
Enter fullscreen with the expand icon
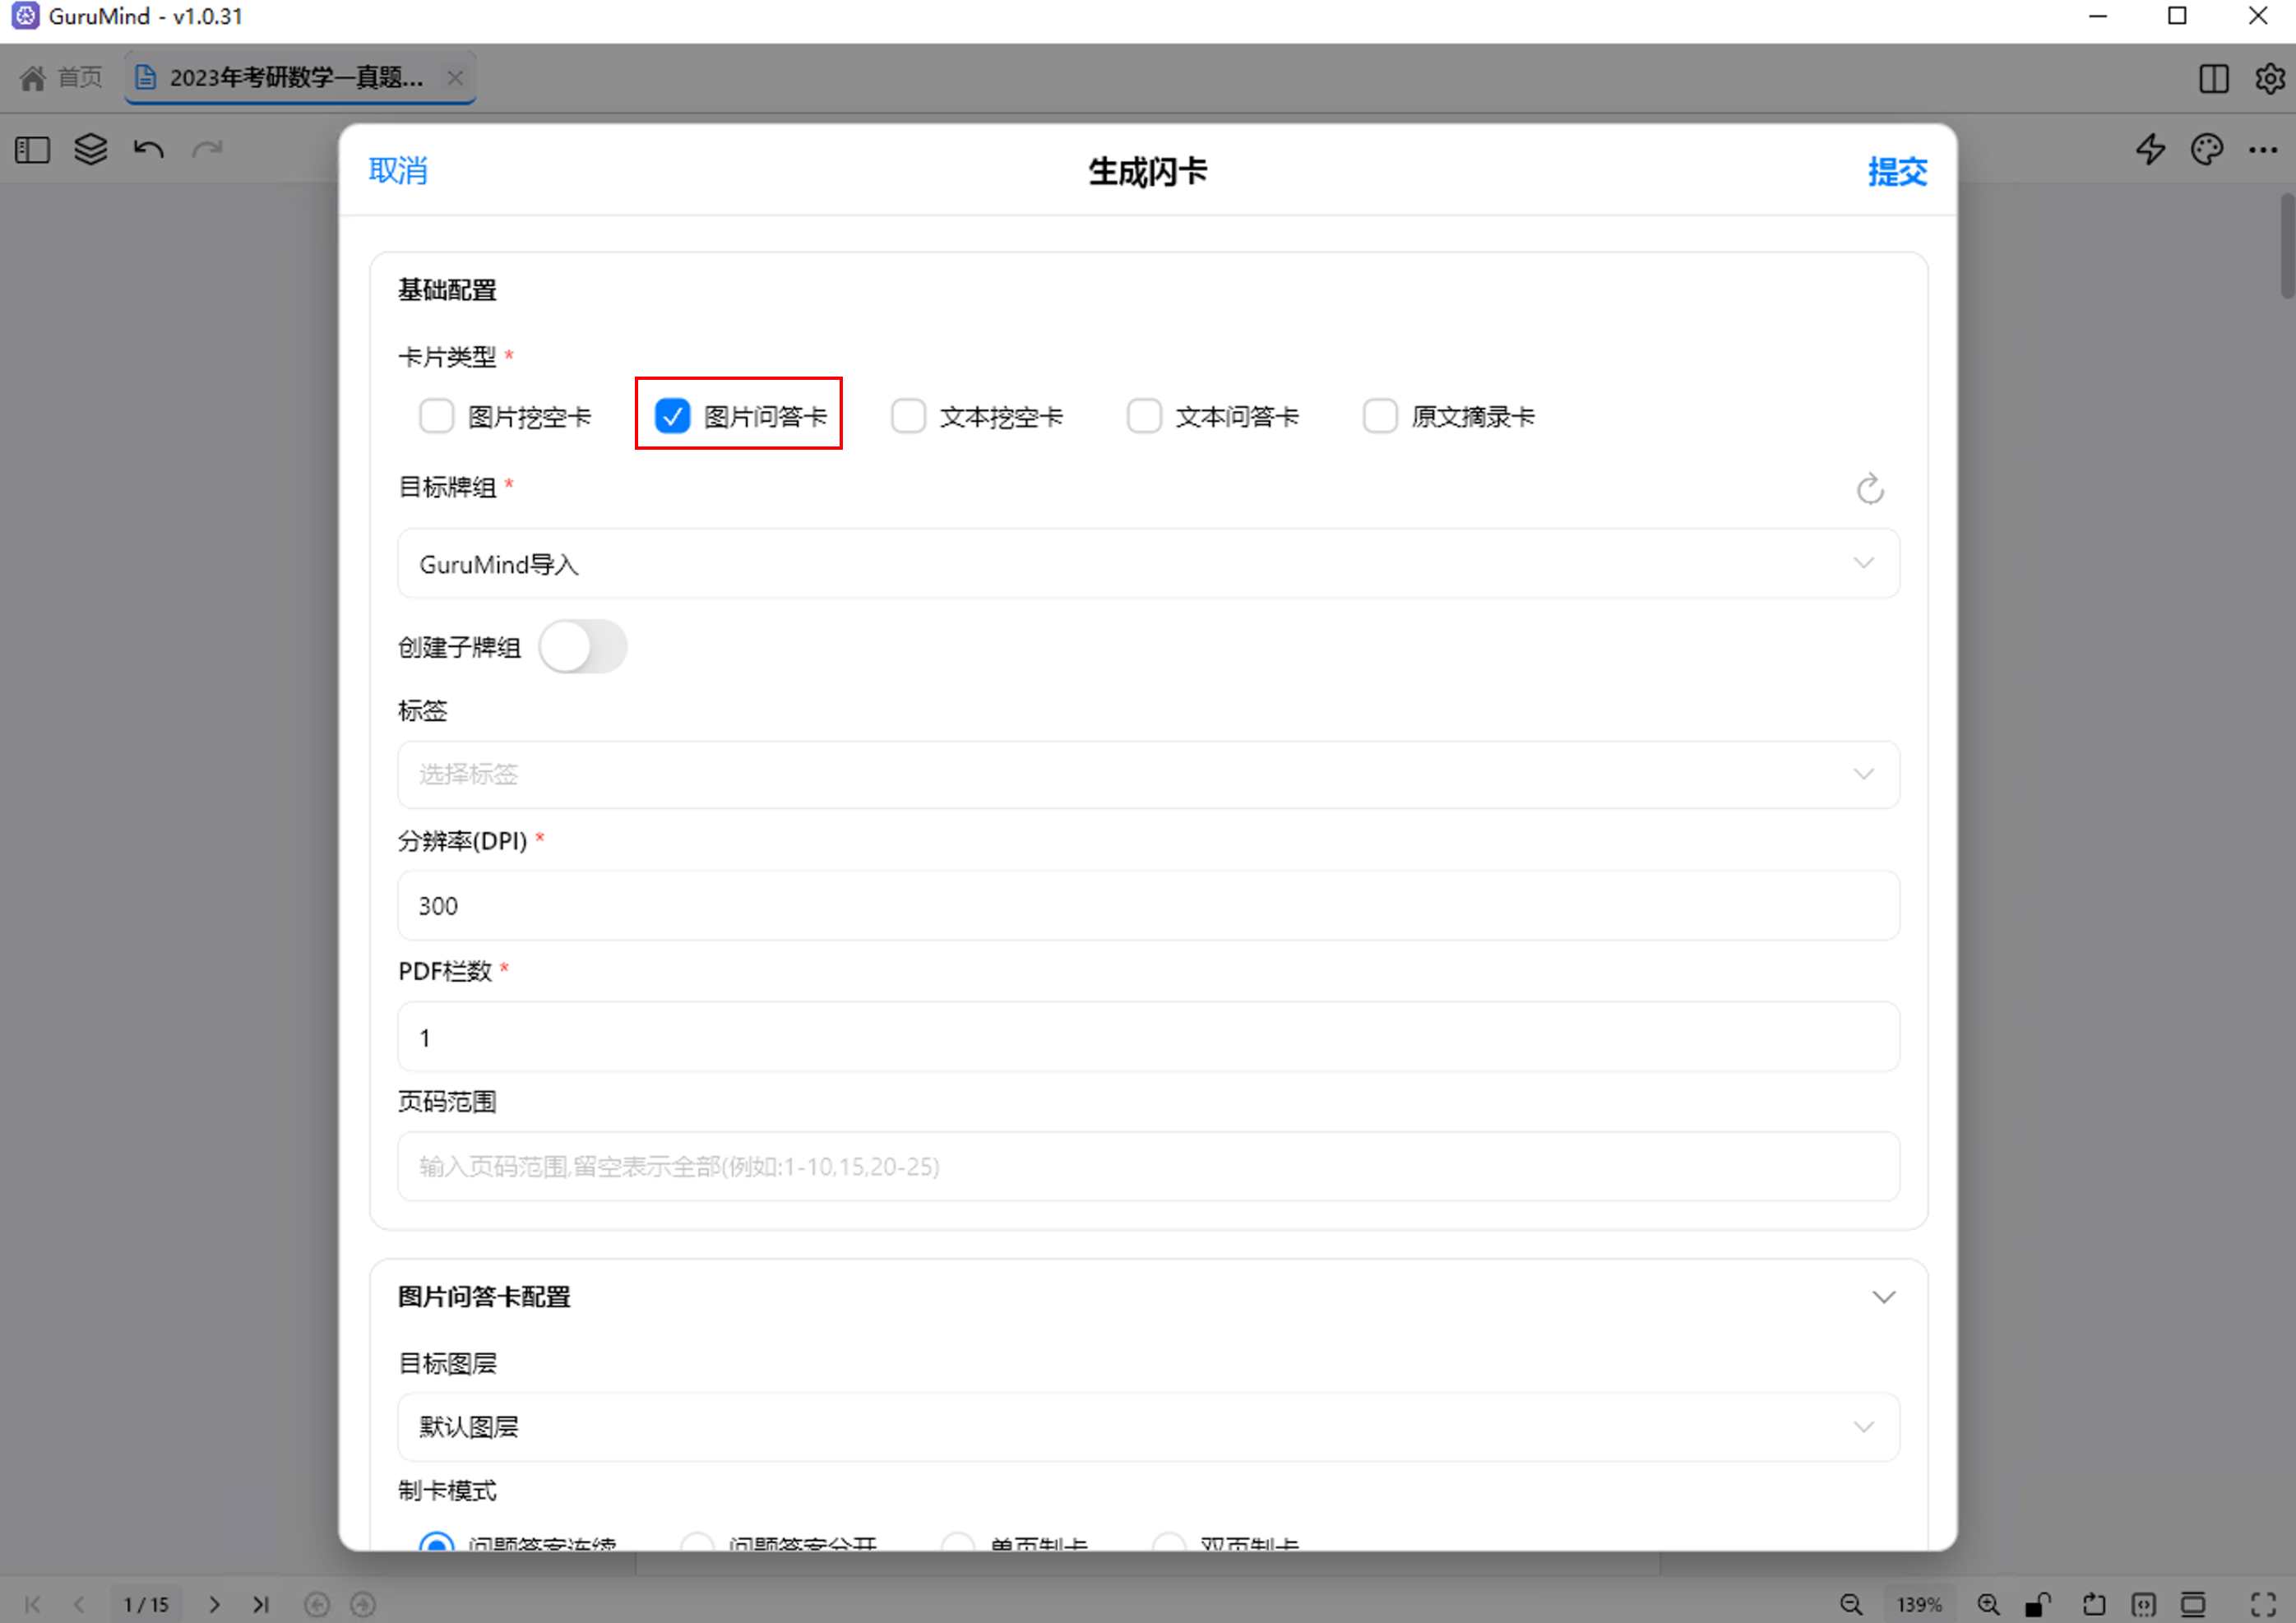[2263, 1604]
